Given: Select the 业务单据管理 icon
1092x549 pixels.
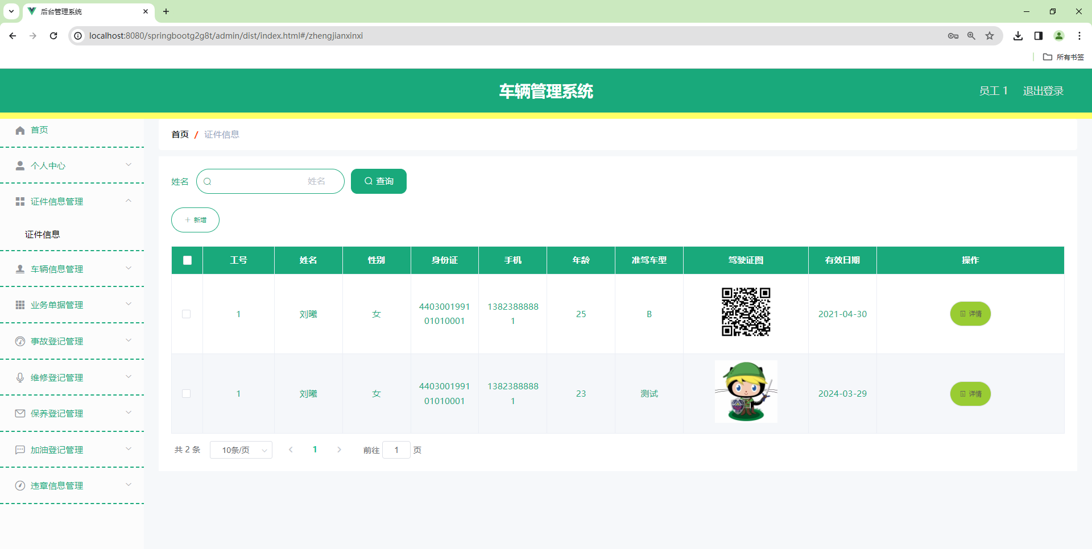Looking at the screenshot, I should (19, 305).
